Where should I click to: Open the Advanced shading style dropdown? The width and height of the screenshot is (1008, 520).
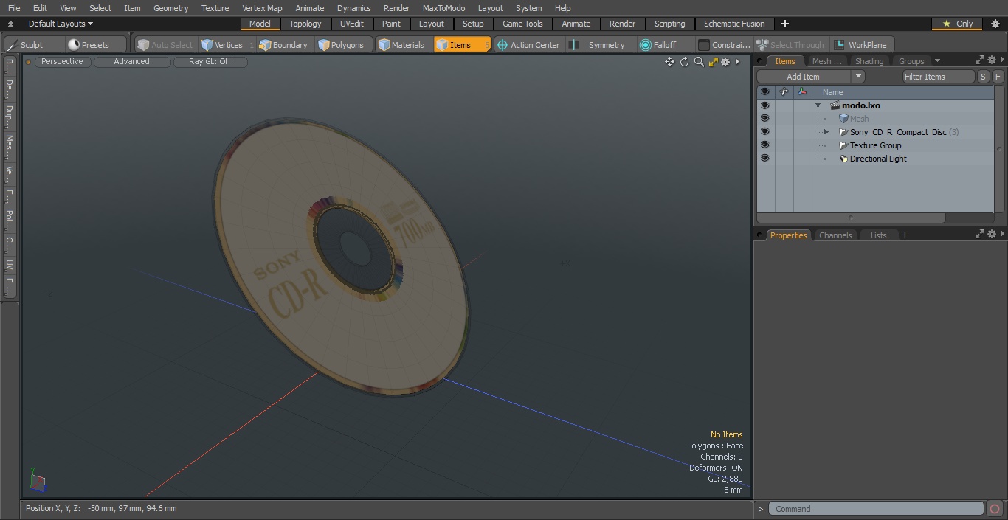(131, 62)
